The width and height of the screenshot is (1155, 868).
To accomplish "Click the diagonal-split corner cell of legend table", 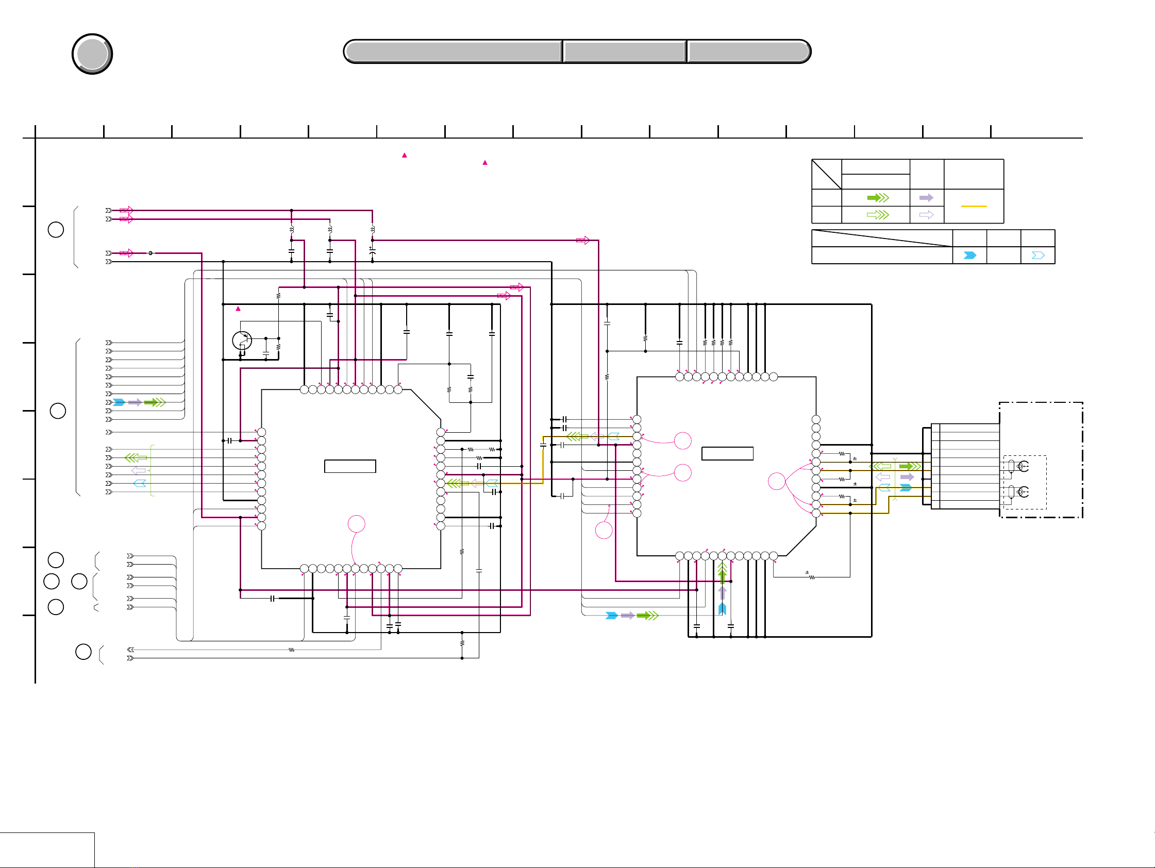I will point(827,174).
